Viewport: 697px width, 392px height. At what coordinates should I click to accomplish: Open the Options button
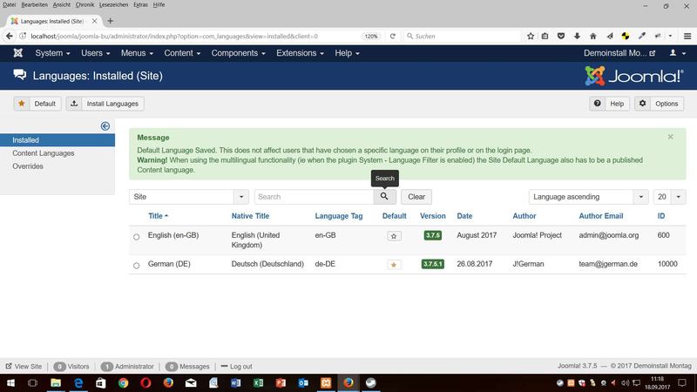(x=660, y=104)
